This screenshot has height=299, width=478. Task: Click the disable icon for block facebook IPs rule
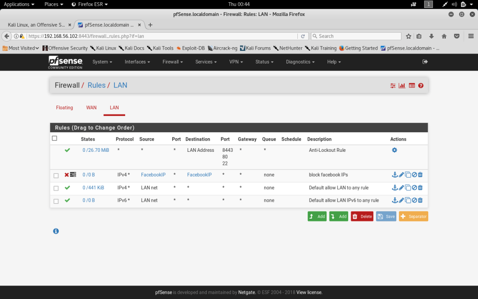414,175
